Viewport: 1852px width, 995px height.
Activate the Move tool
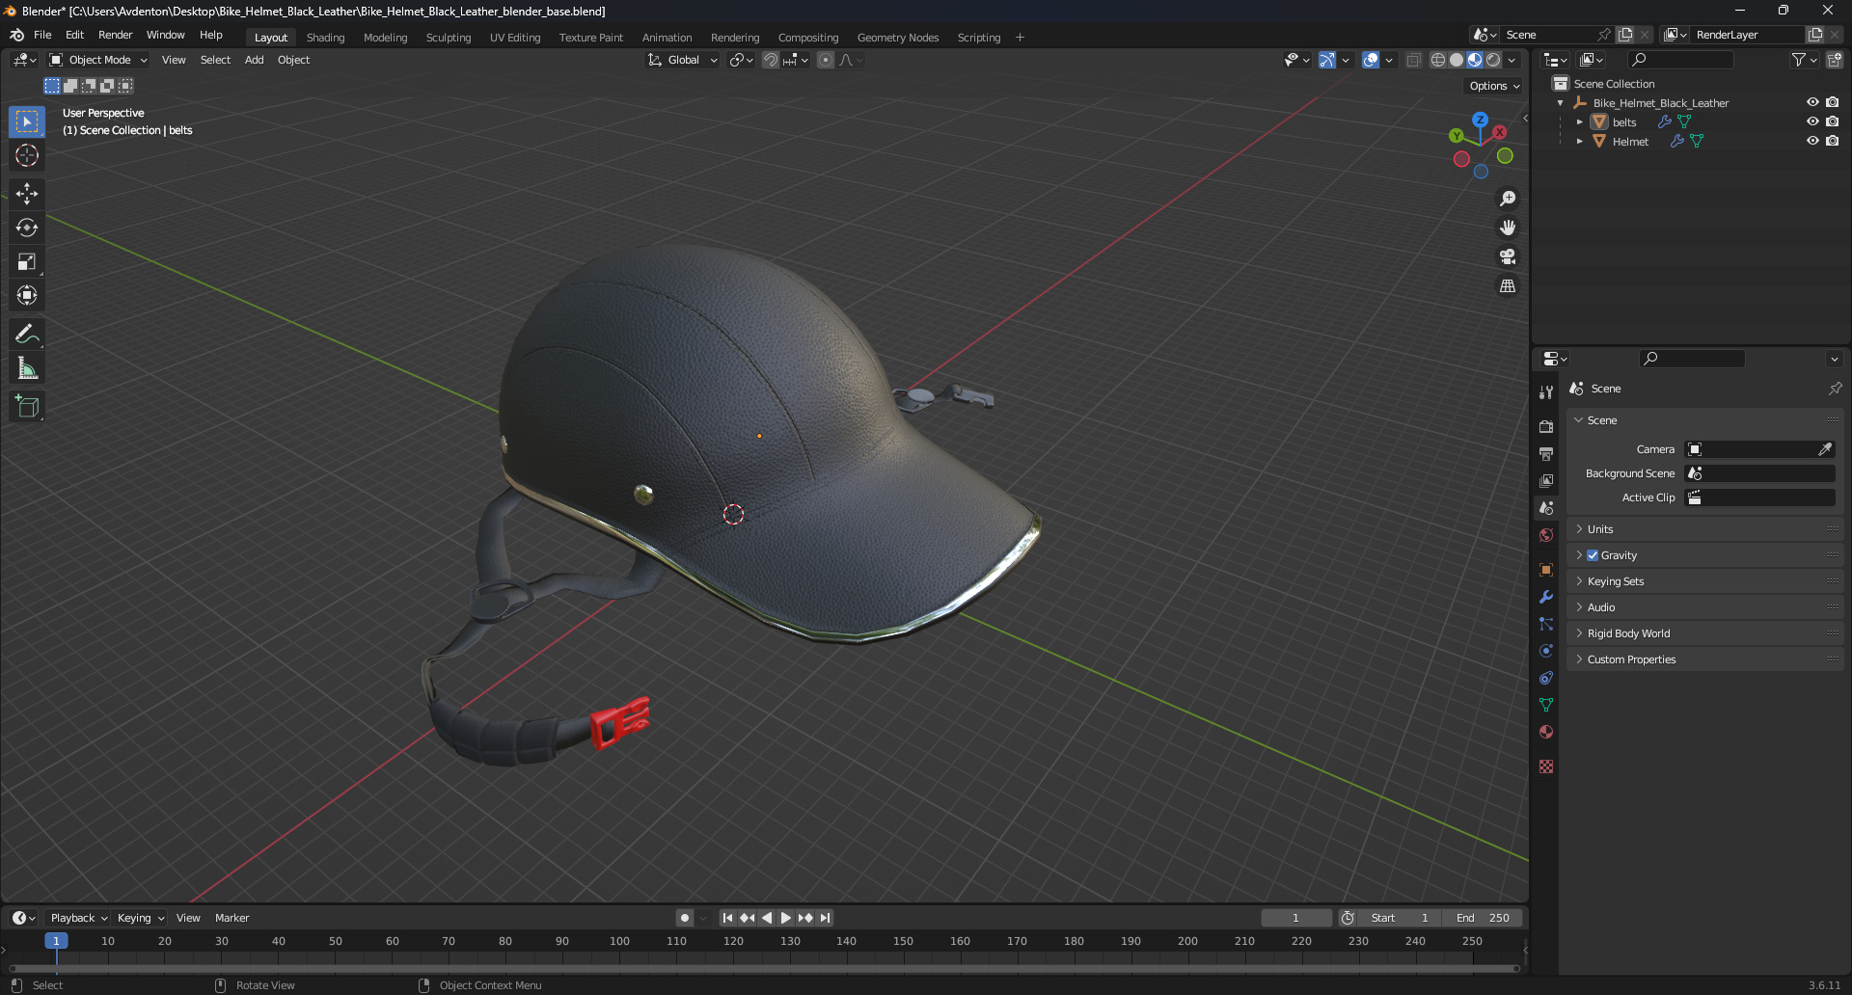27,194
